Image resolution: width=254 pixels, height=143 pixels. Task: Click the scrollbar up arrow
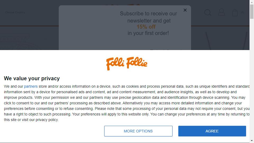point(252,2)
